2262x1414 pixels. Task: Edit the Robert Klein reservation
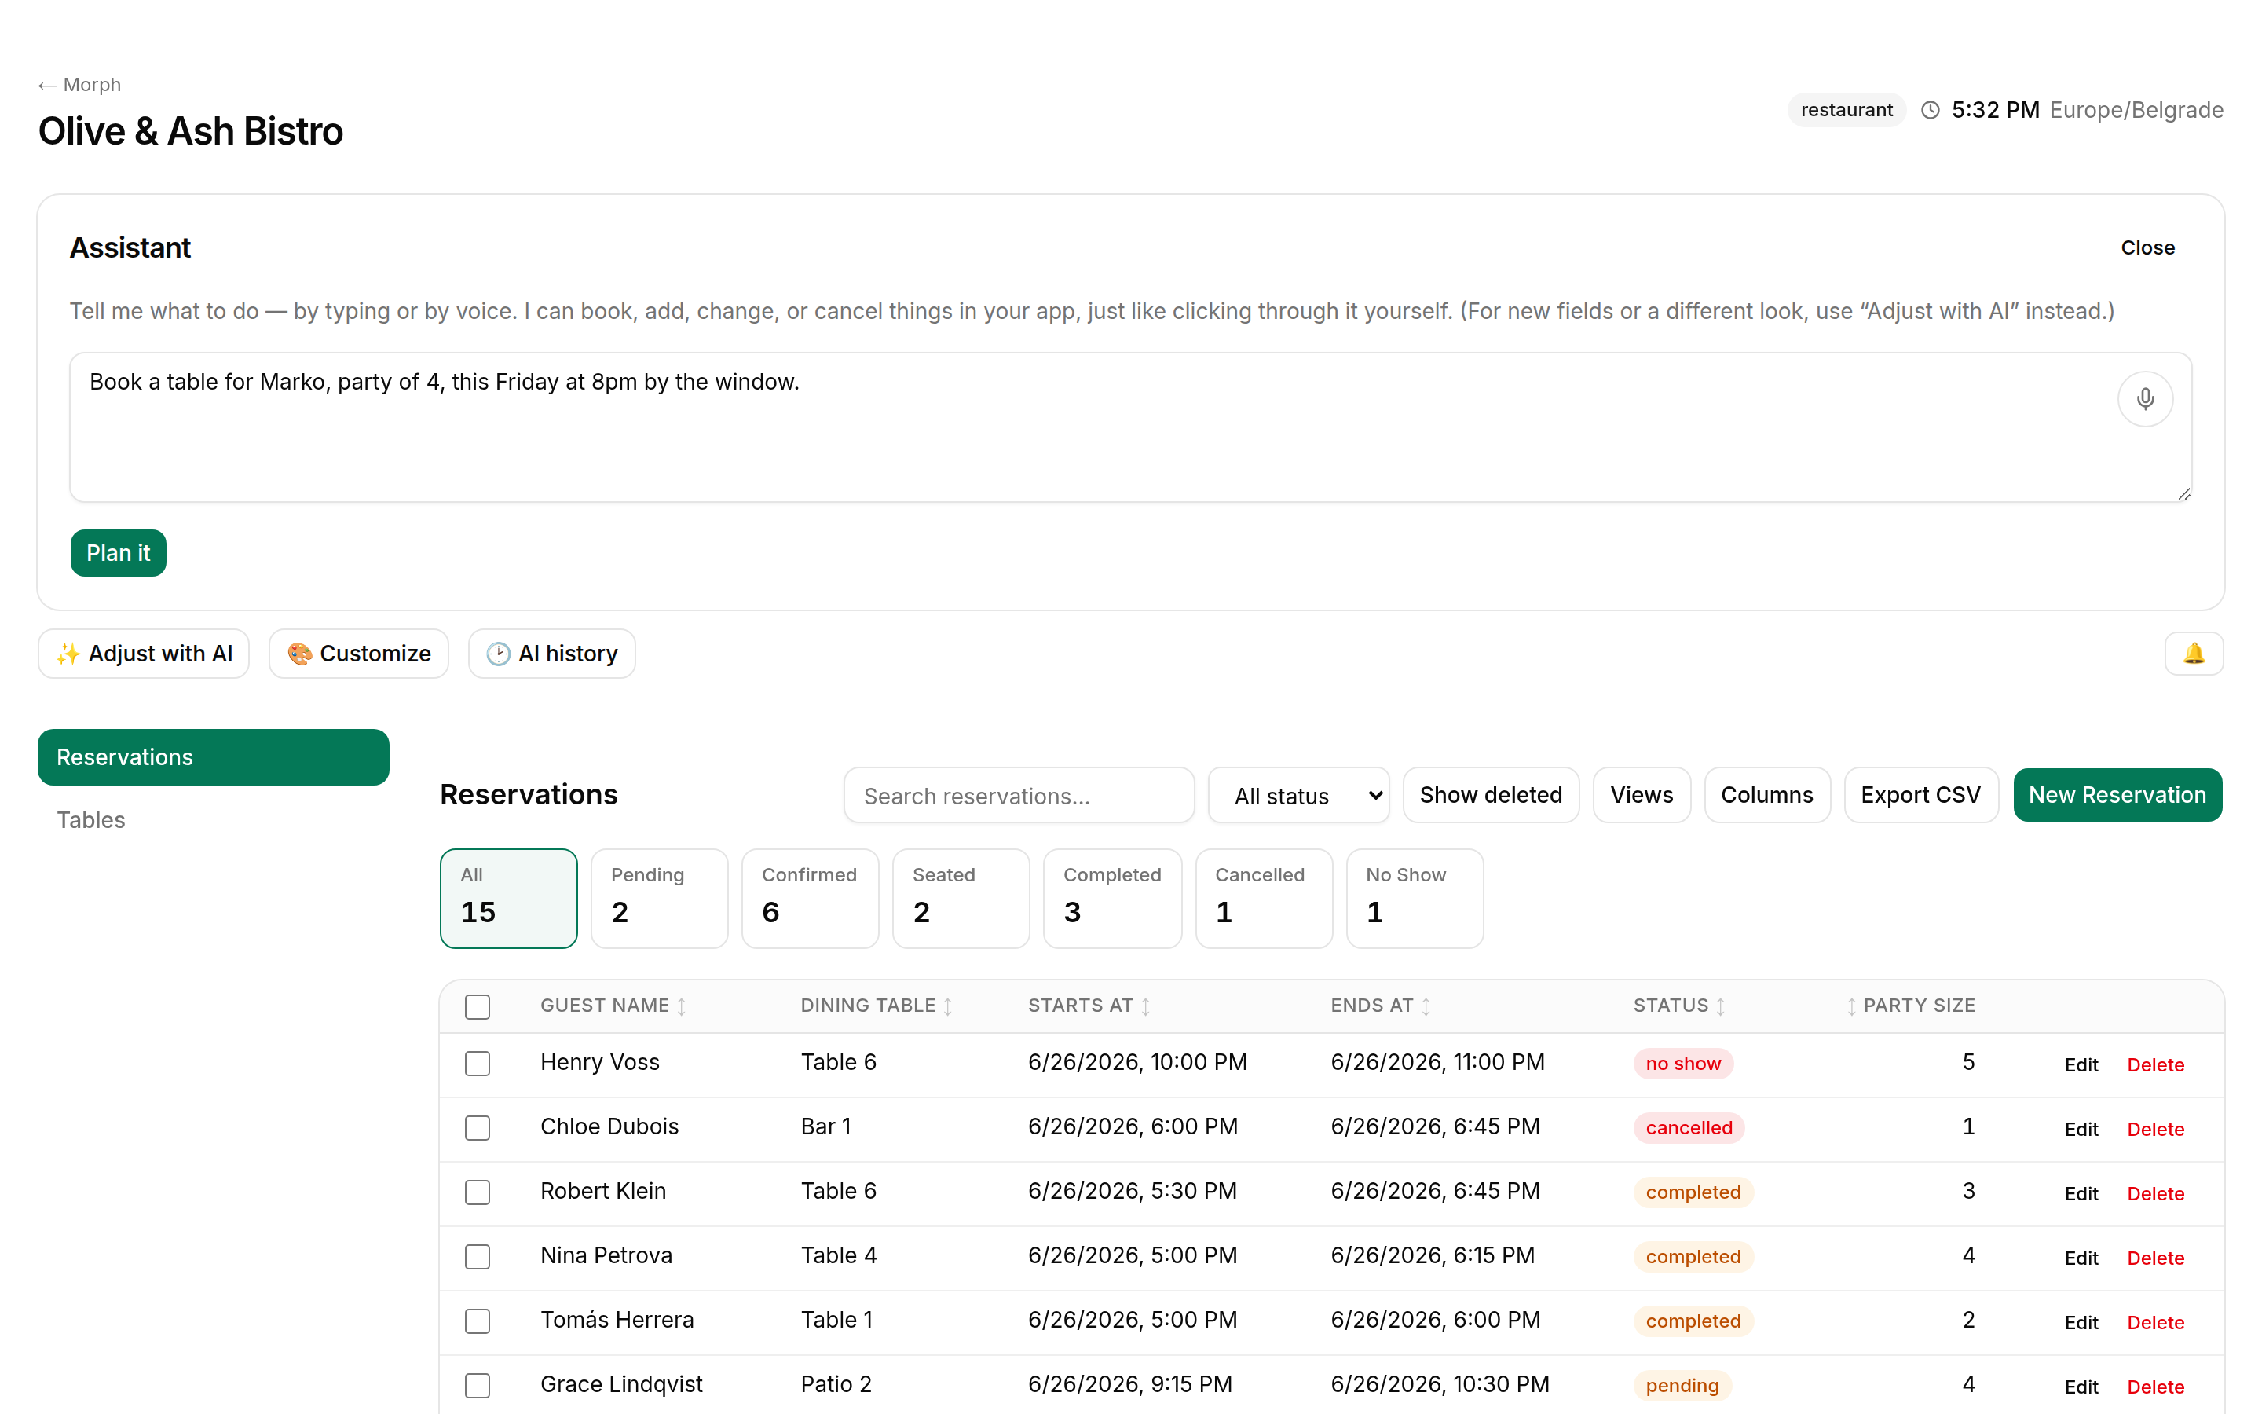point(2081,1194)
